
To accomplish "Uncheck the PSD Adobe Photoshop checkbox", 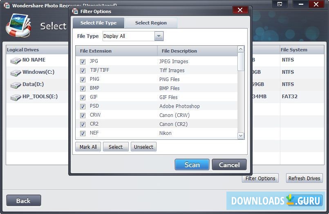I will coord(83,106).
